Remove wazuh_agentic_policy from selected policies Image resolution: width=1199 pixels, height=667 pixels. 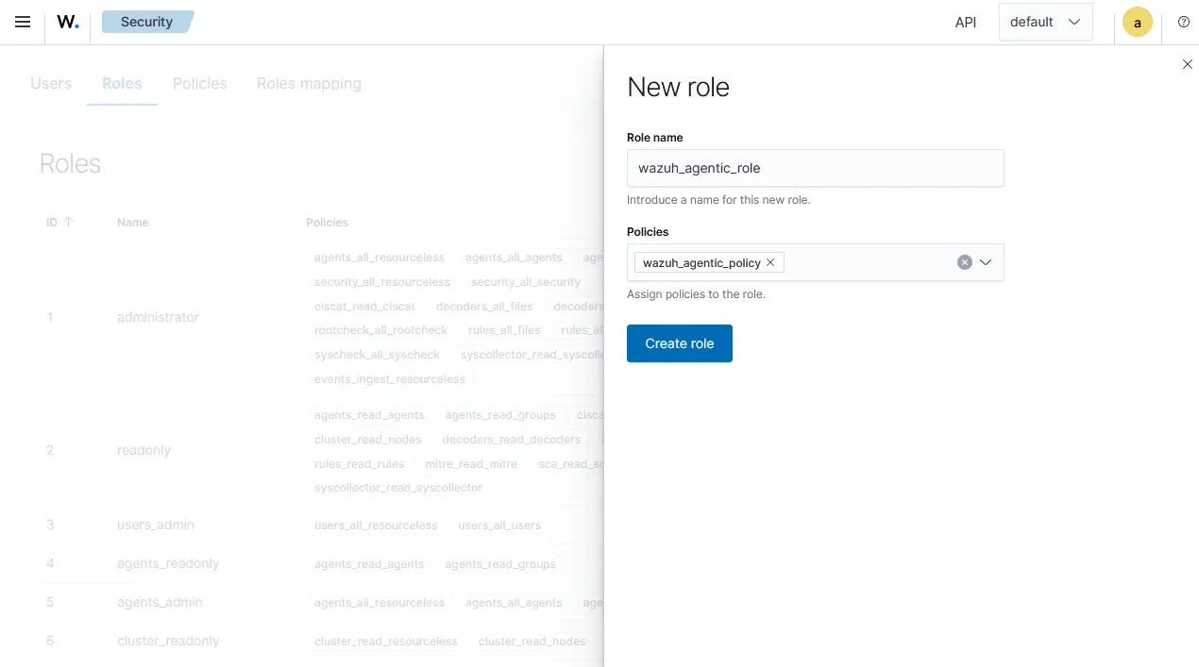[x=770, y=262]
